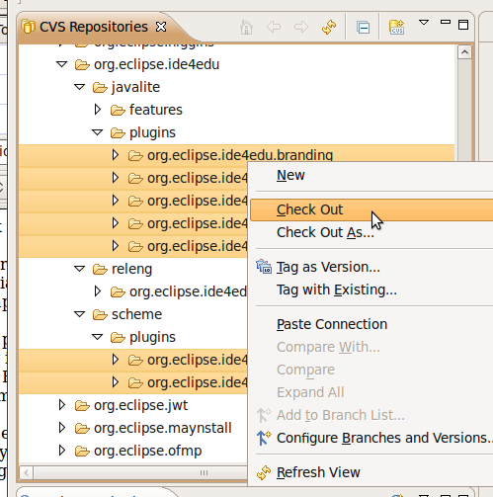Collapse the org.eclipse.ide4edu tree node
Image resolution: width=493 pixels, height=497 pixels.
pos(62,64)
